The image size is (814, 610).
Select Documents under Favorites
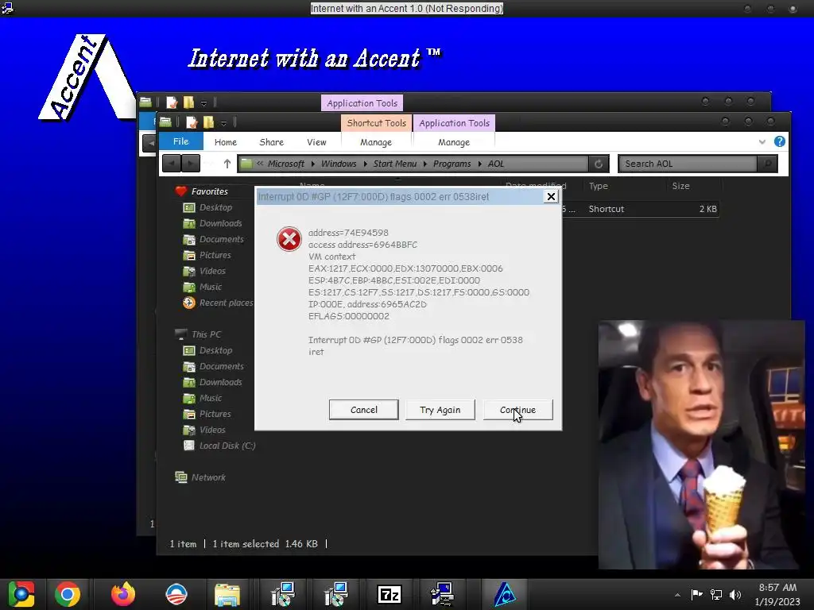221,239
